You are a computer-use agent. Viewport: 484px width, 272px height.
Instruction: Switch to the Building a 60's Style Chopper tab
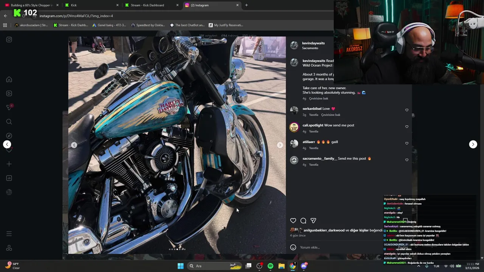point(32,5)
